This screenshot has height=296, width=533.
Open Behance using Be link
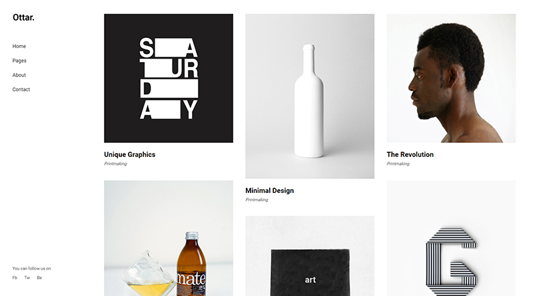39,277
